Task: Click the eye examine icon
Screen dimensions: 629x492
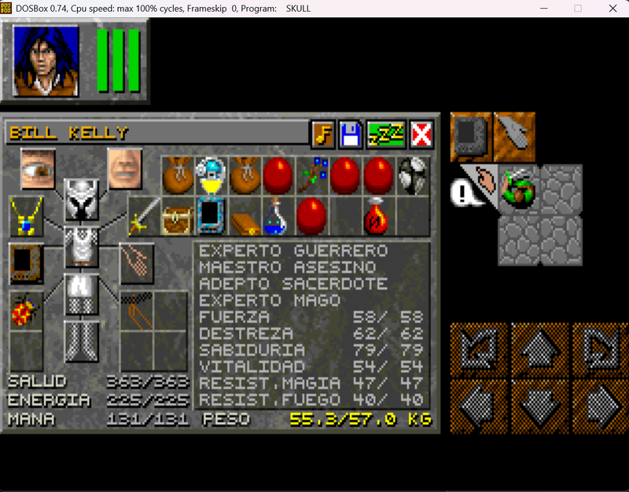Action: [38, 169]
